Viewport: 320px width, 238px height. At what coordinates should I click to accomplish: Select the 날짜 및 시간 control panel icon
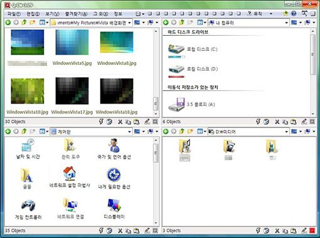28,145
